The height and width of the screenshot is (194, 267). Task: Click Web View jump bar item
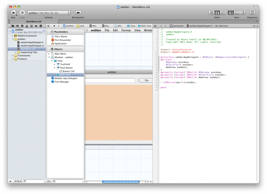pos(144,26)
